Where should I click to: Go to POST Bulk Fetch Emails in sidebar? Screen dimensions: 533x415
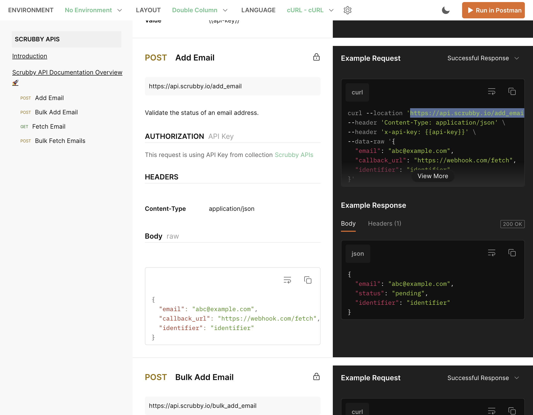(x=53, y=141)
